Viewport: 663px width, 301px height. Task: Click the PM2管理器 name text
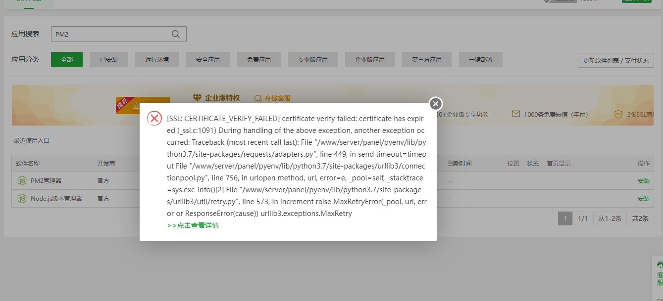coord(46,181)
